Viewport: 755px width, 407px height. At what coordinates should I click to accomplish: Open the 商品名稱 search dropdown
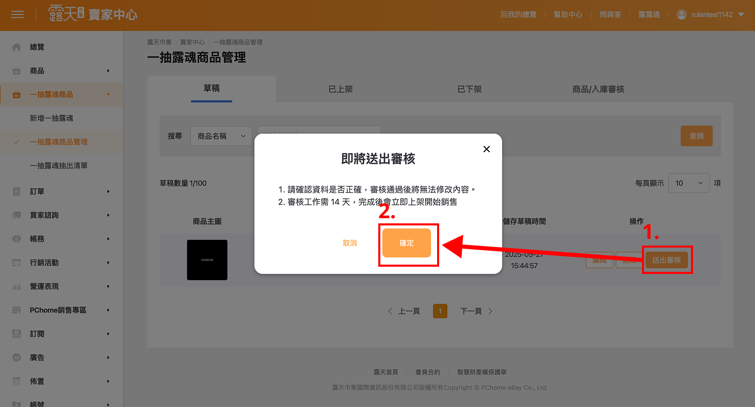221,136
